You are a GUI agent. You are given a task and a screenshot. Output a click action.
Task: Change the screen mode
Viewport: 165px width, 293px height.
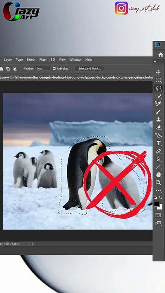point(158,223)
